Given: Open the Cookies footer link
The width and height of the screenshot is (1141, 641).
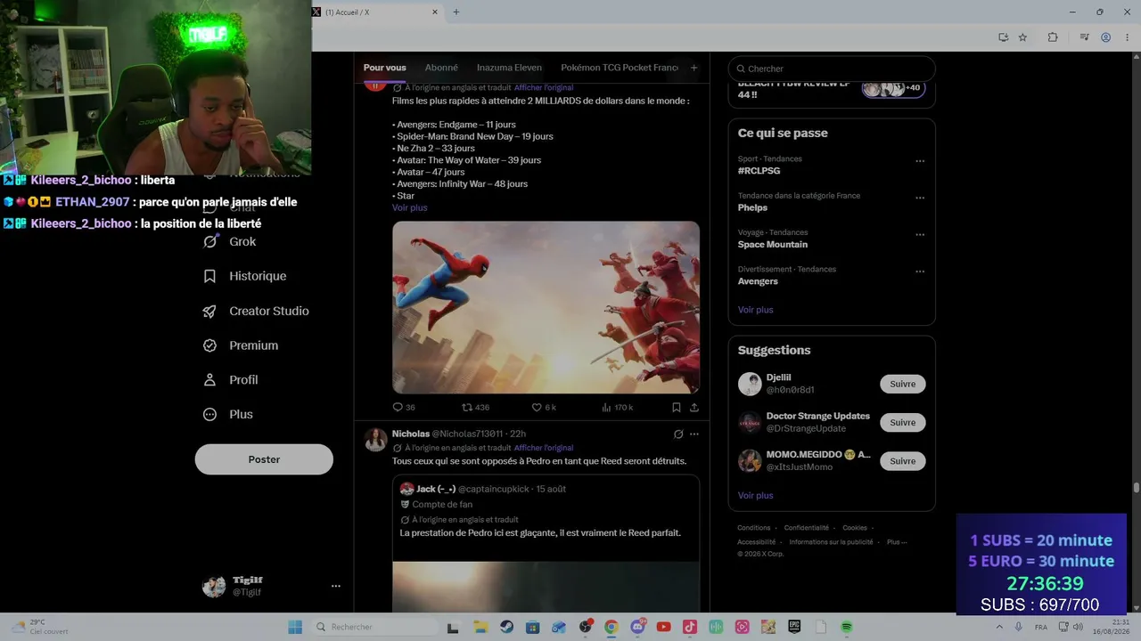Looking at the screenshot, I should 855,528.
